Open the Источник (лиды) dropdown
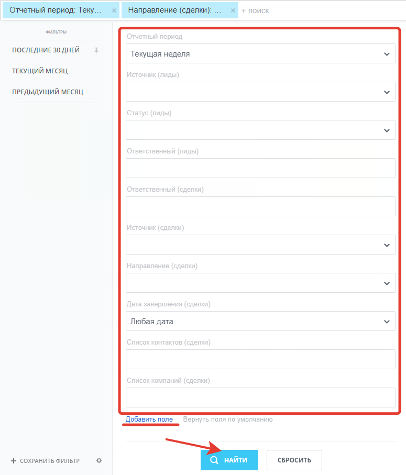 click(260, 92)
